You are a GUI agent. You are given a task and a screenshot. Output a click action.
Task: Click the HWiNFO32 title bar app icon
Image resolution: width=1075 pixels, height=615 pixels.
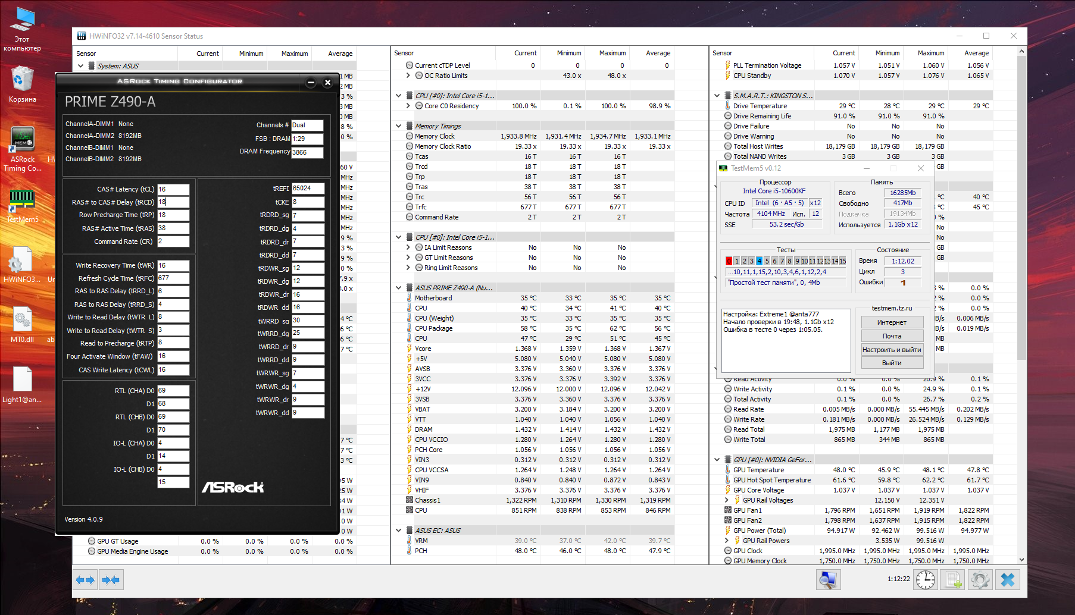[82, 36]
